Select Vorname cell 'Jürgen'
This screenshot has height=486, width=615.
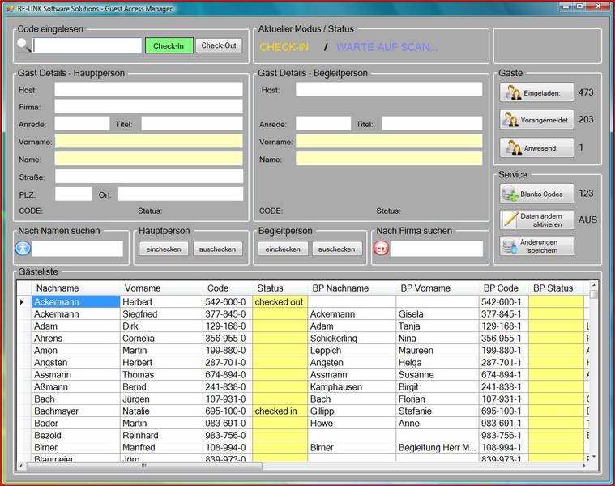[x=161, y=399]
